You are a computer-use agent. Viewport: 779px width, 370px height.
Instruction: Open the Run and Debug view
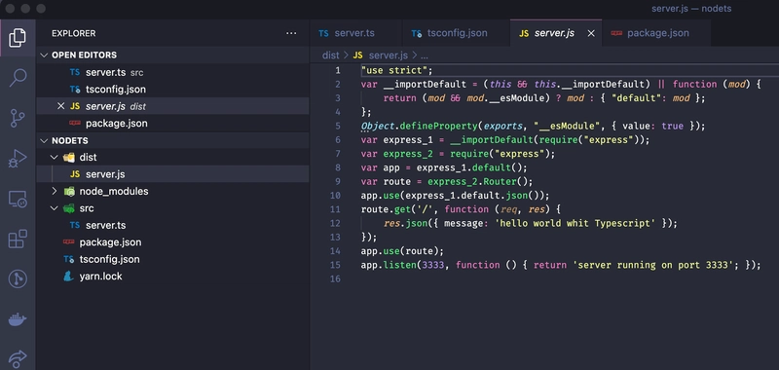tap(18, 160)
